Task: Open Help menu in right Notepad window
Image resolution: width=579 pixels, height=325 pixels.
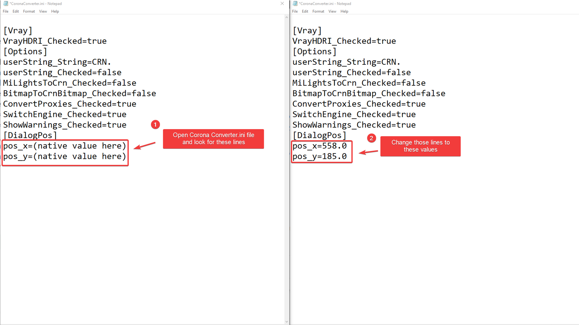Action: click(x=344, y=11)
